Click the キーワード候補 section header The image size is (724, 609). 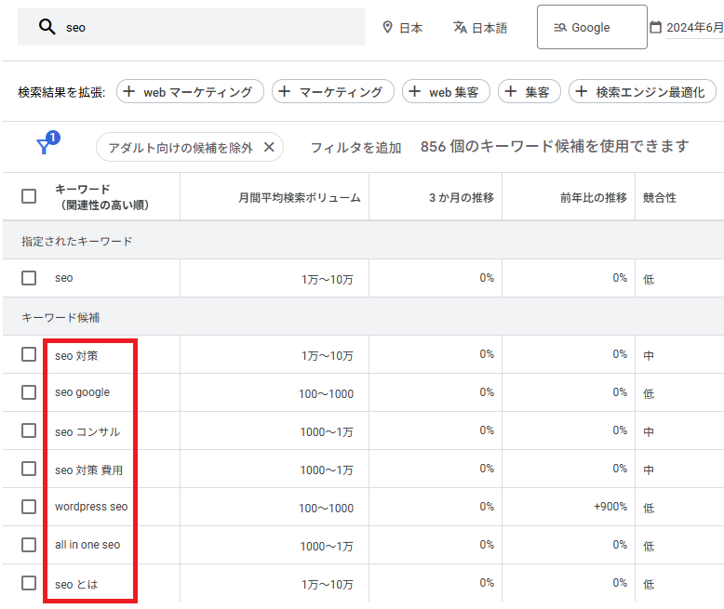[60, 317]
